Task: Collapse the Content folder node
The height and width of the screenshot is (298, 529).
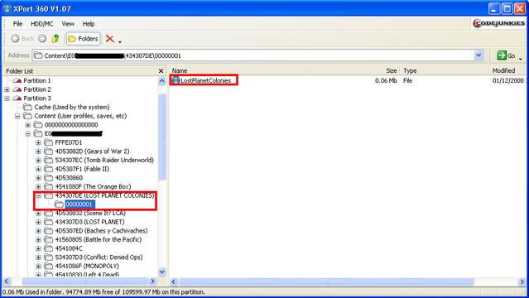Action: coord(17,116)
